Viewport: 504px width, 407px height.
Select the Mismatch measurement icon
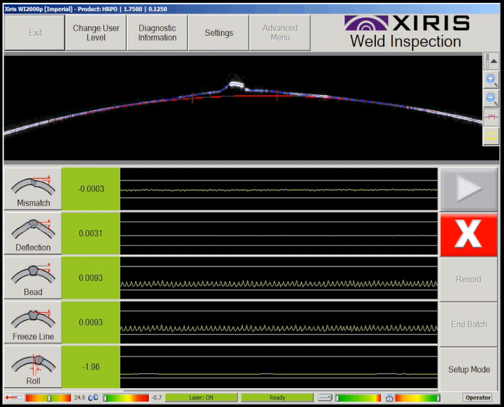pyautogui.click(x=33, y=190)
